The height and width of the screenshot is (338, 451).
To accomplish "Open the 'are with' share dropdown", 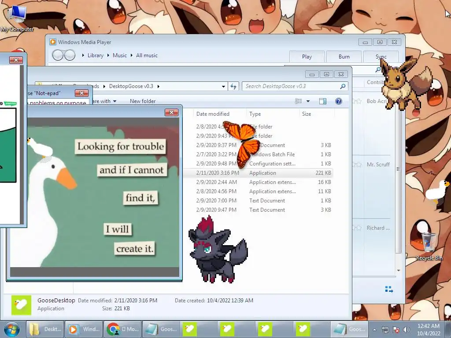I will point(104,101).
